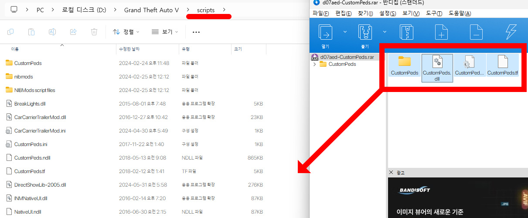
Task: Click the 'Grand Theft Auto V' breadcrumb
Action: click(151, 10)
